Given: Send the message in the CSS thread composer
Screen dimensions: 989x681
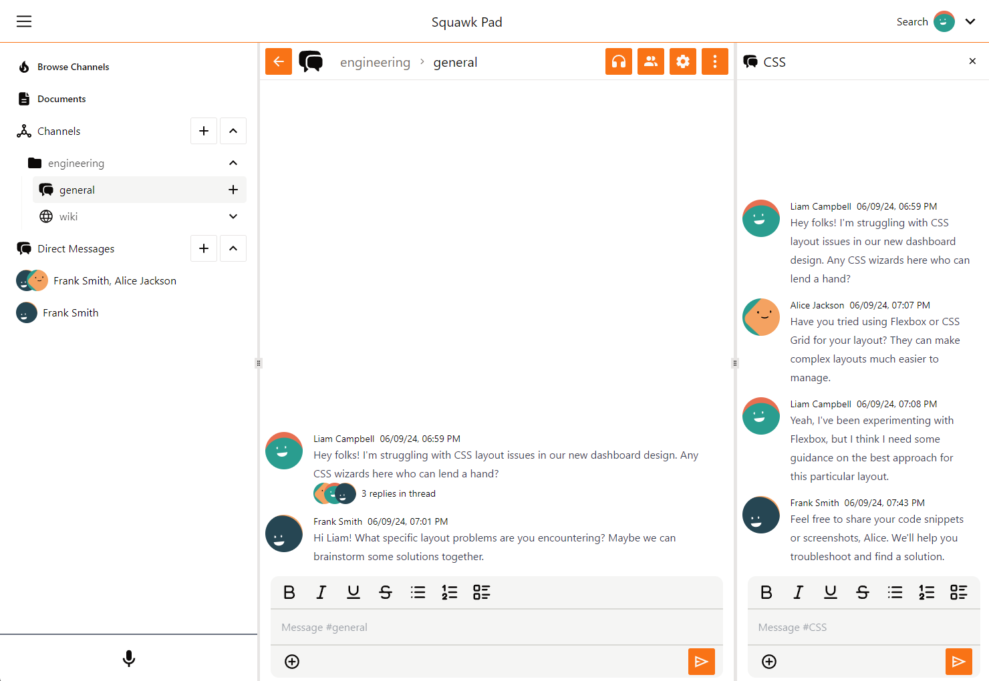Looking at the screenshot, I should pos(959,662).
